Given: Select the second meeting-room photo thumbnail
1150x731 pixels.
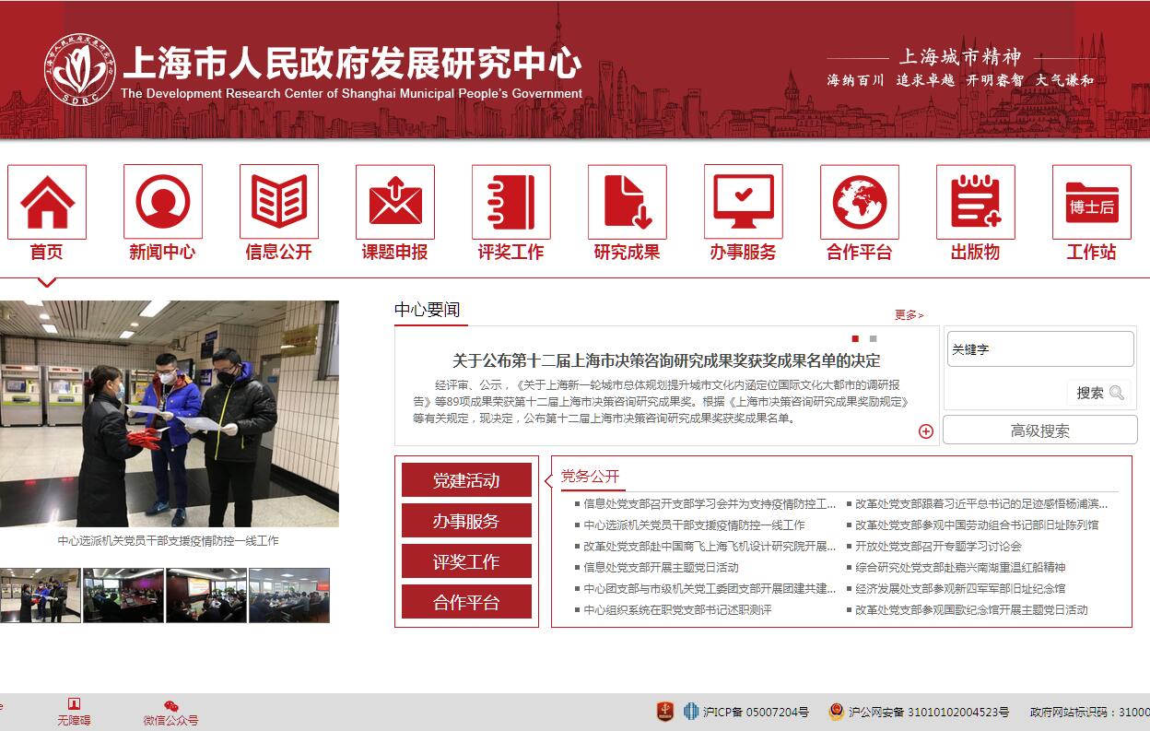Looking at the screenshot, I should click(123, 595).
